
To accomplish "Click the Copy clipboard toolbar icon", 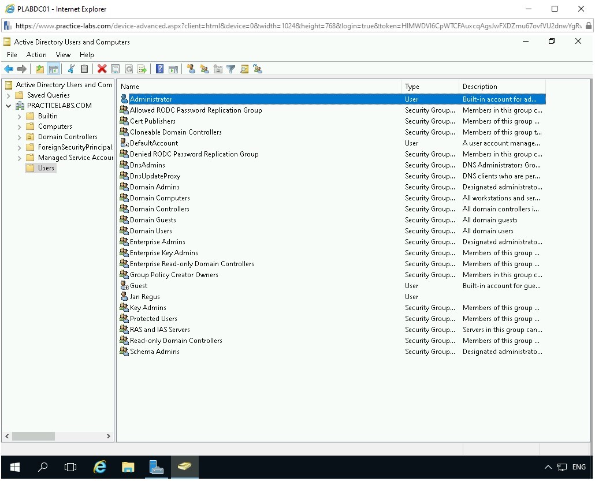I will coord(84,69).
